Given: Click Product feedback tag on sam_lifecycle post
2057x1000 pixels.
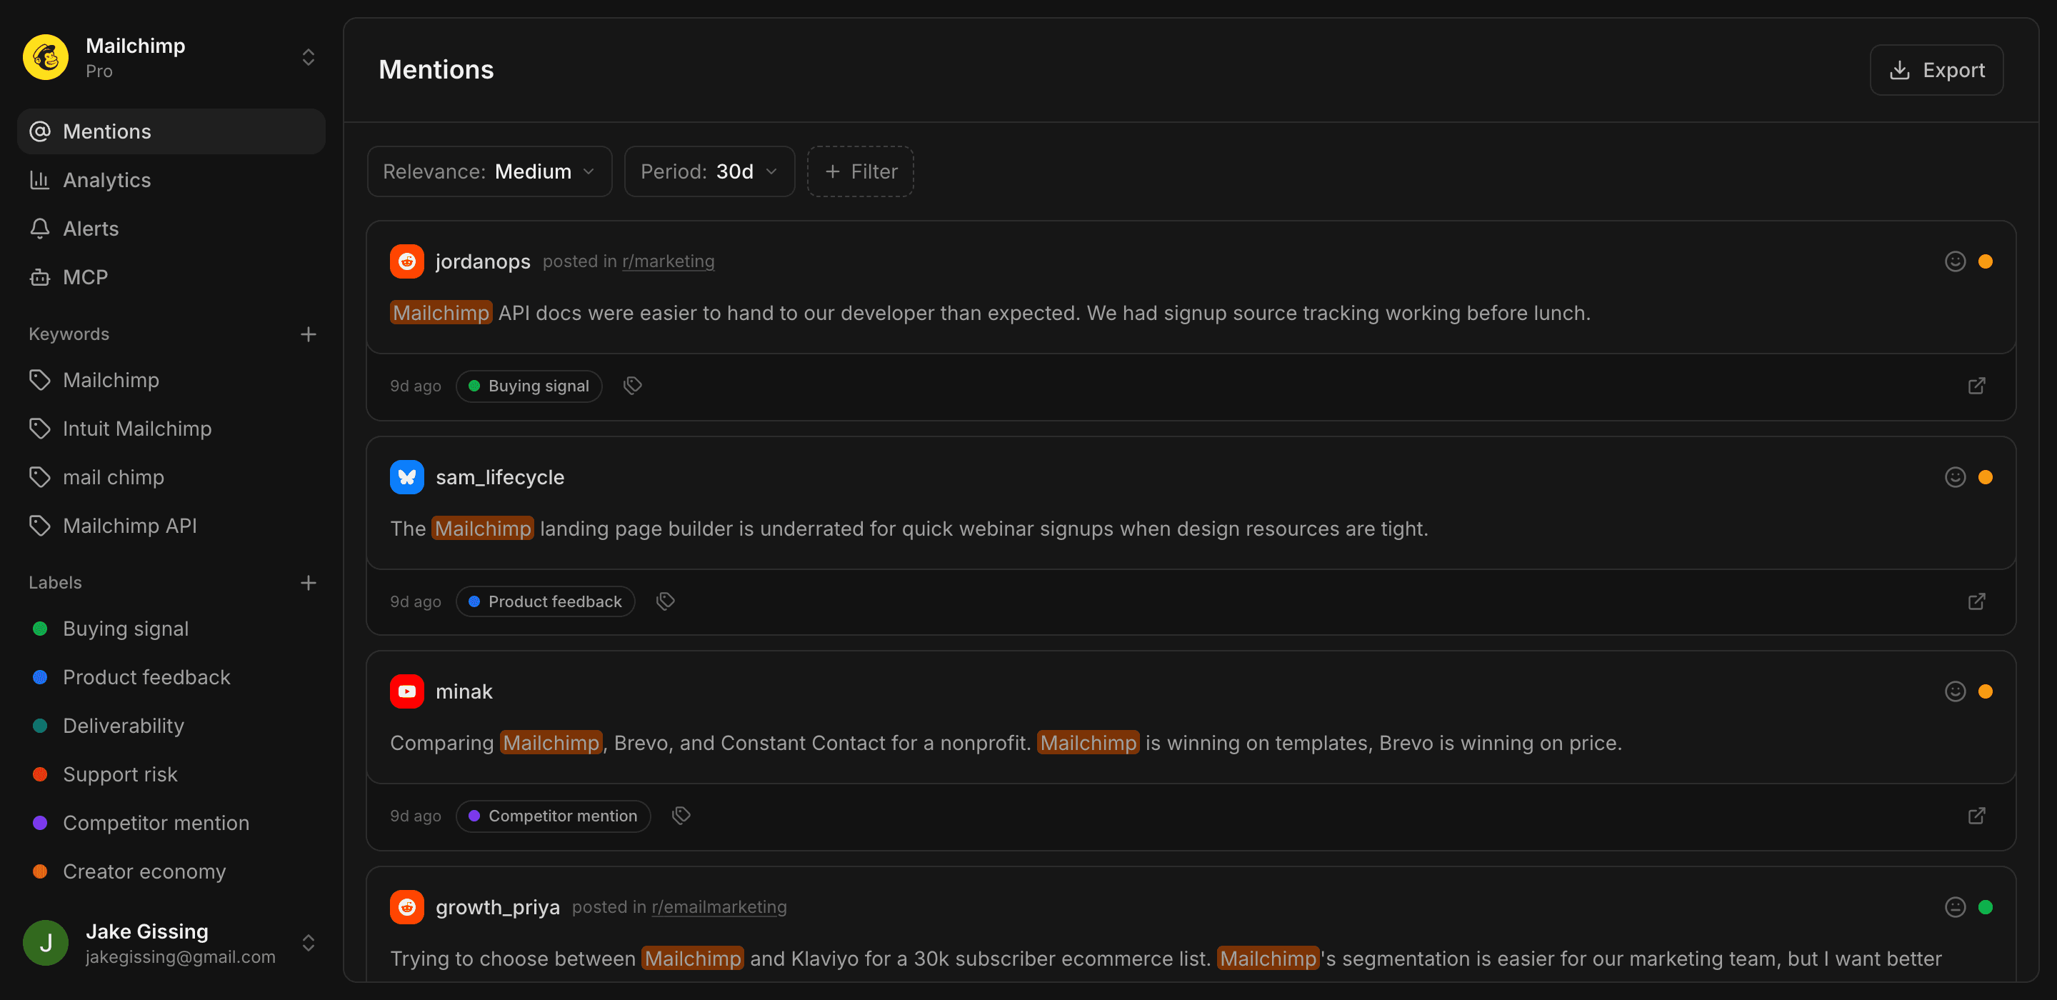Looking at the screenshot, I should pyautogui.click(x=546, y=602).
